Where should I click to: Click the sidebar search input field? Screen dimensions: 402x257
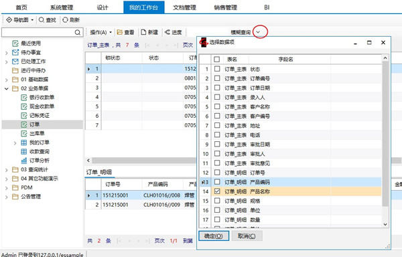(x=38, y=32)
